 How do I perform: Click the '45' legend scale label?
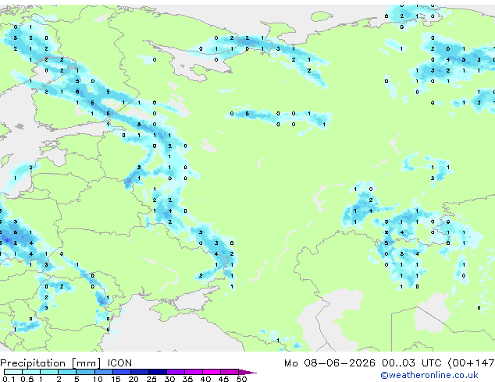224,379
